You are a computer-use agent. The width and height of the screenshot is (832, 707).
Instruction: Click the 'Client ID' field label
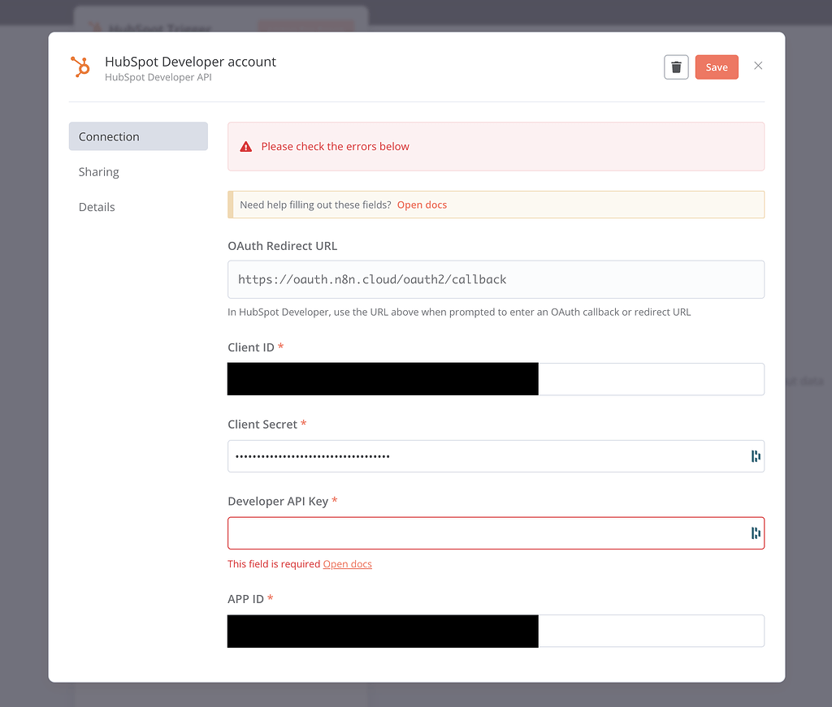coord(251,347)
